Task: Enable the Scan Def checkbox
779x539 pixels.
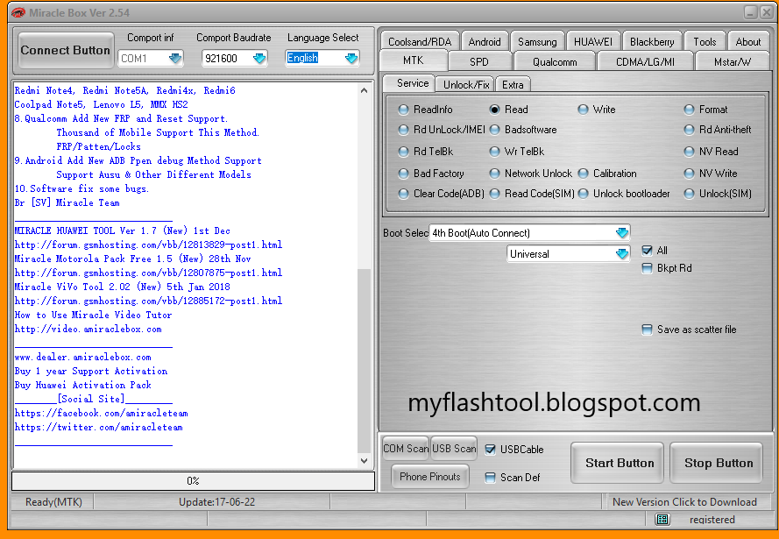Action: (491, 478)
